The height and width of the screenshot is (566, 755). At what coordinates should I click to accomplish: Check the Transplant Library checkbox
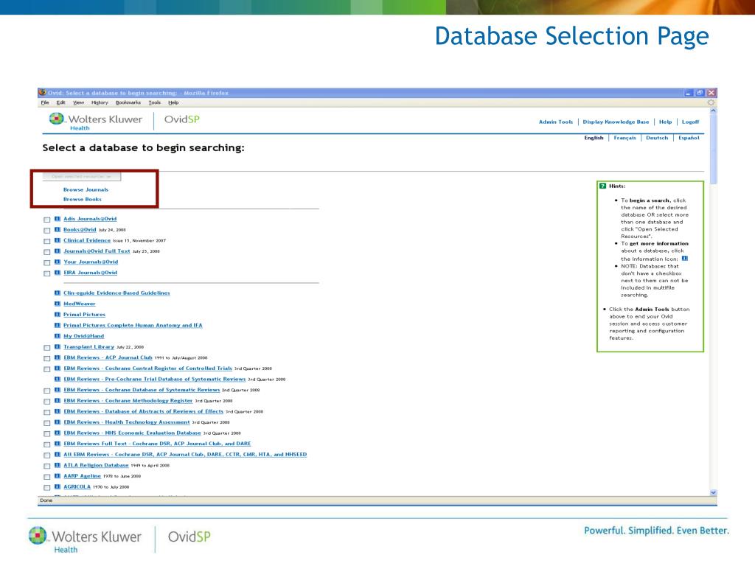(46, 348)
